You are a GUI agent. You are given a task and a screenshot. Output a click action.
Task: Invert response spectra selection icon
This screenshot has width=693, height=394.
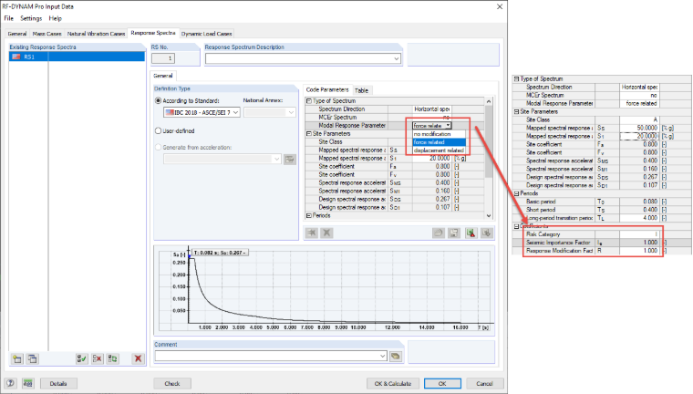click(x=113, y=358)
